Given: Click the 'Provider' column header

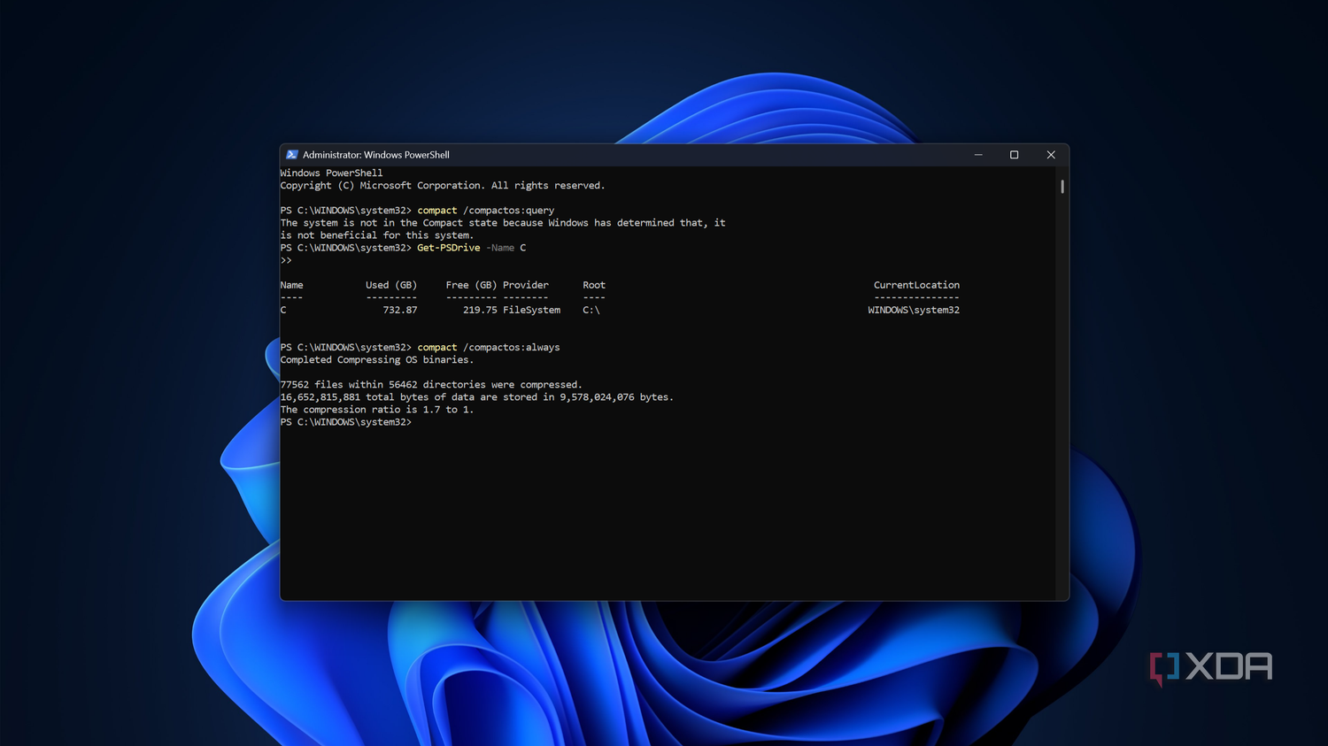Looking at the screenshot, I should click(526, 285).
